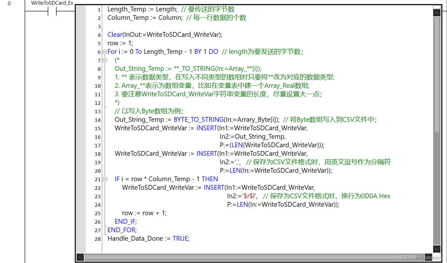
Task: Click "INSERT" on line 15
Action: (x=207, y=128)
